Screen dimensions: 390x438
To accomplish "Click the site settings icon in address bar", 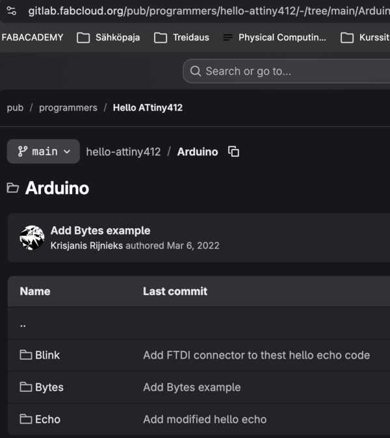I will click(x=12, y=12).
